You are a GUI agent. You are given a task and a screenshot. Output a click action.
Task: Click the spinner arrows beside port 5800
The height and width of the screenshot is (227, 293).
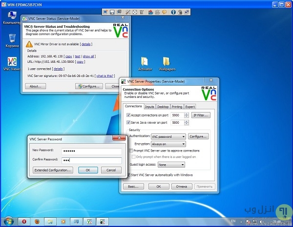point(187,122)
